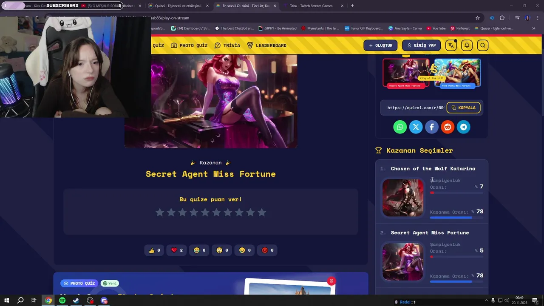544x306 pixels.
Task: Open PHOTO QUİZ nav menu
Action: point(189,45)
